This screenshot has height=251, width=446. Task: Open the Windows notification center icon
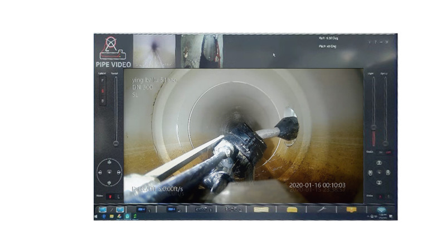click(391, 216)
